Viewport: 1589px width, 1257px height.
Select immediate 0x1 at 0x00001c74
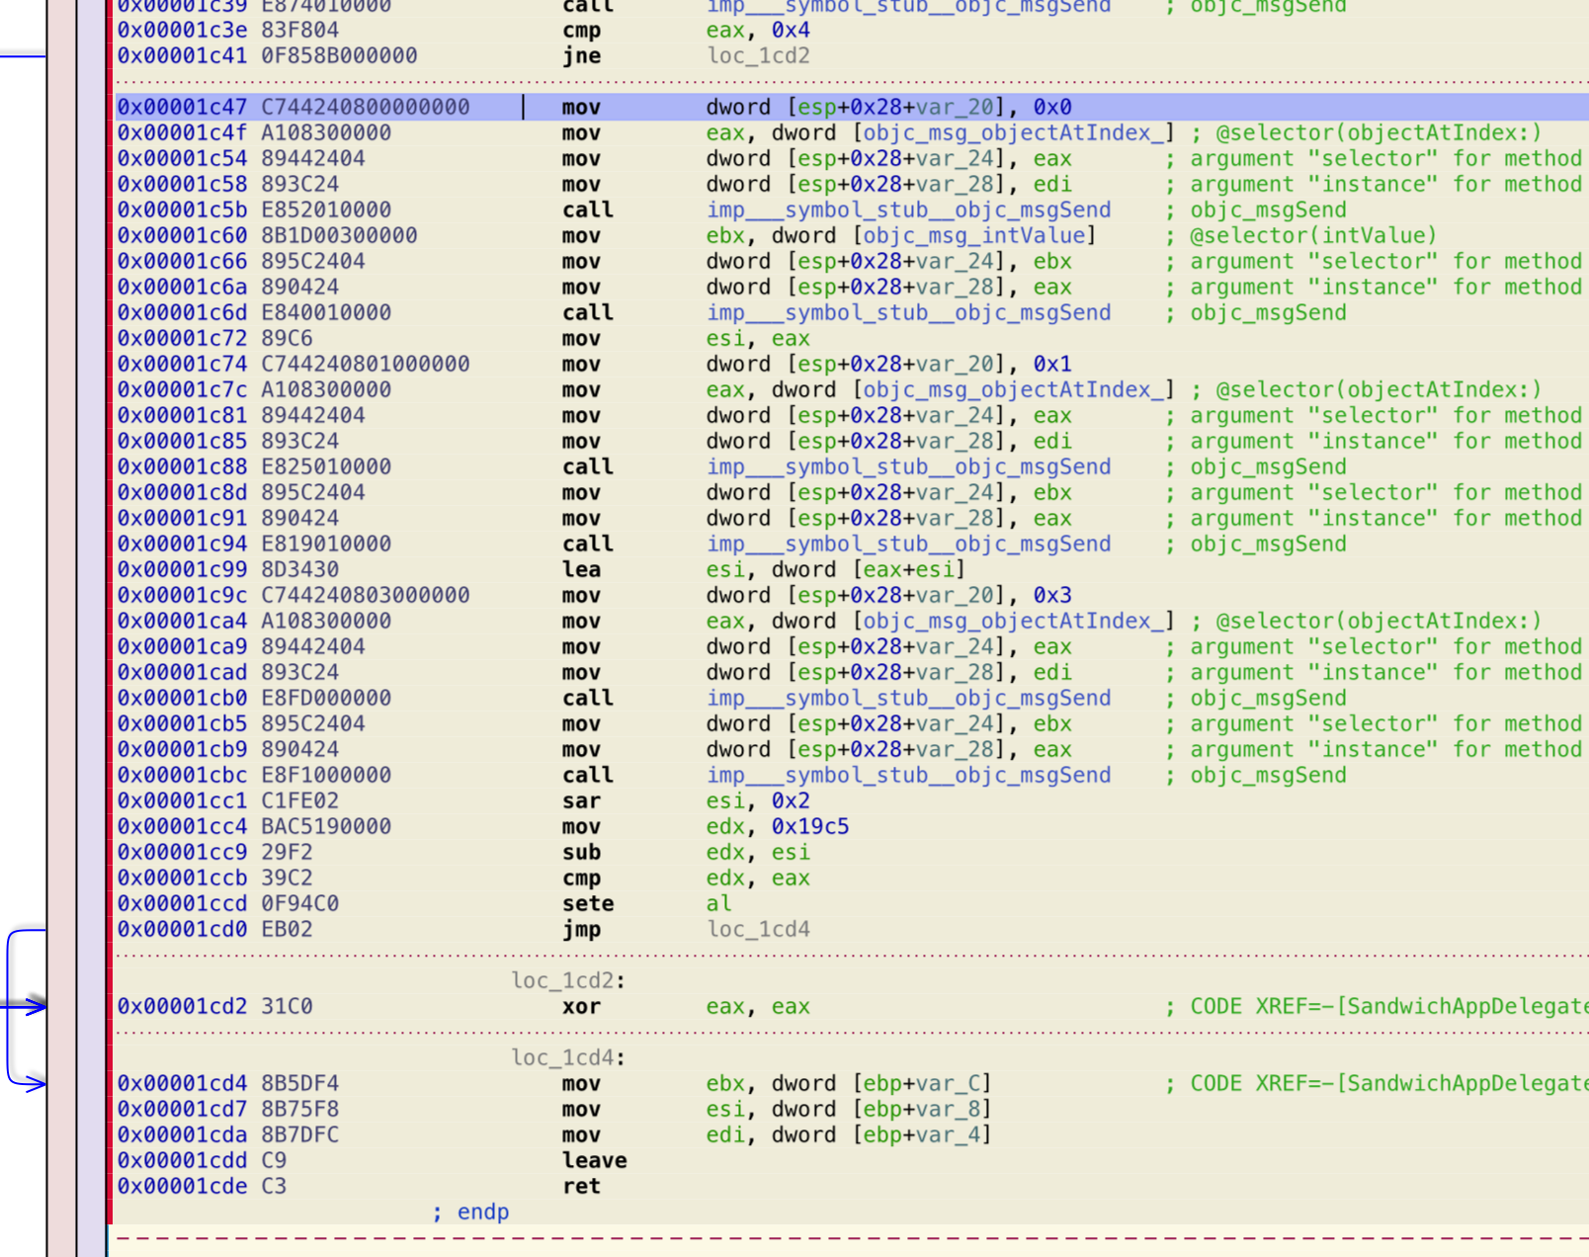(x=1052, y=364)
